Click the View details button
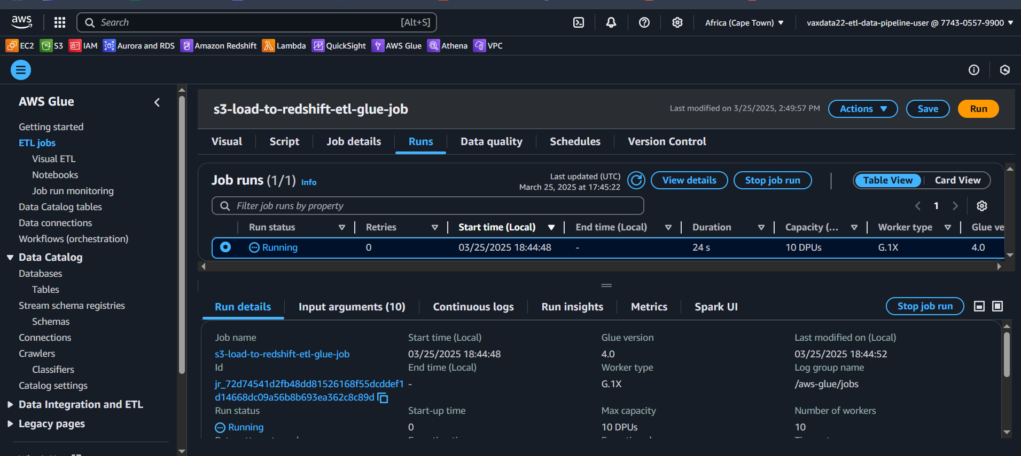 (x=689, y=180)
